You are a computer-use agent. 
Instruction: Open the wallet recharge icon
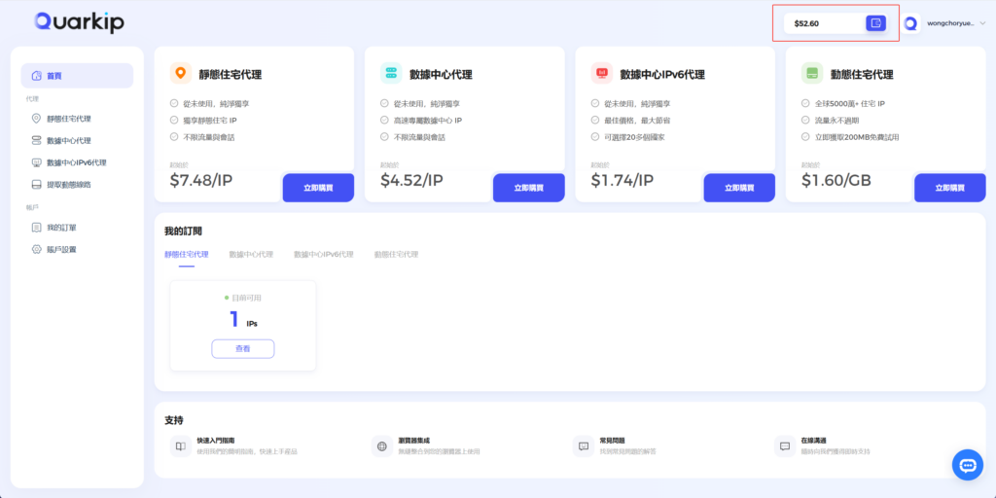click(x=876, y=23)
